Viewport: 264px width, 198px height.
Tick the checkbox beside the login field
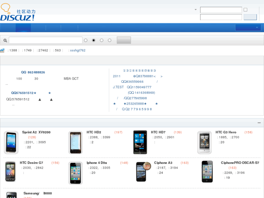click(x=245, y=10)
